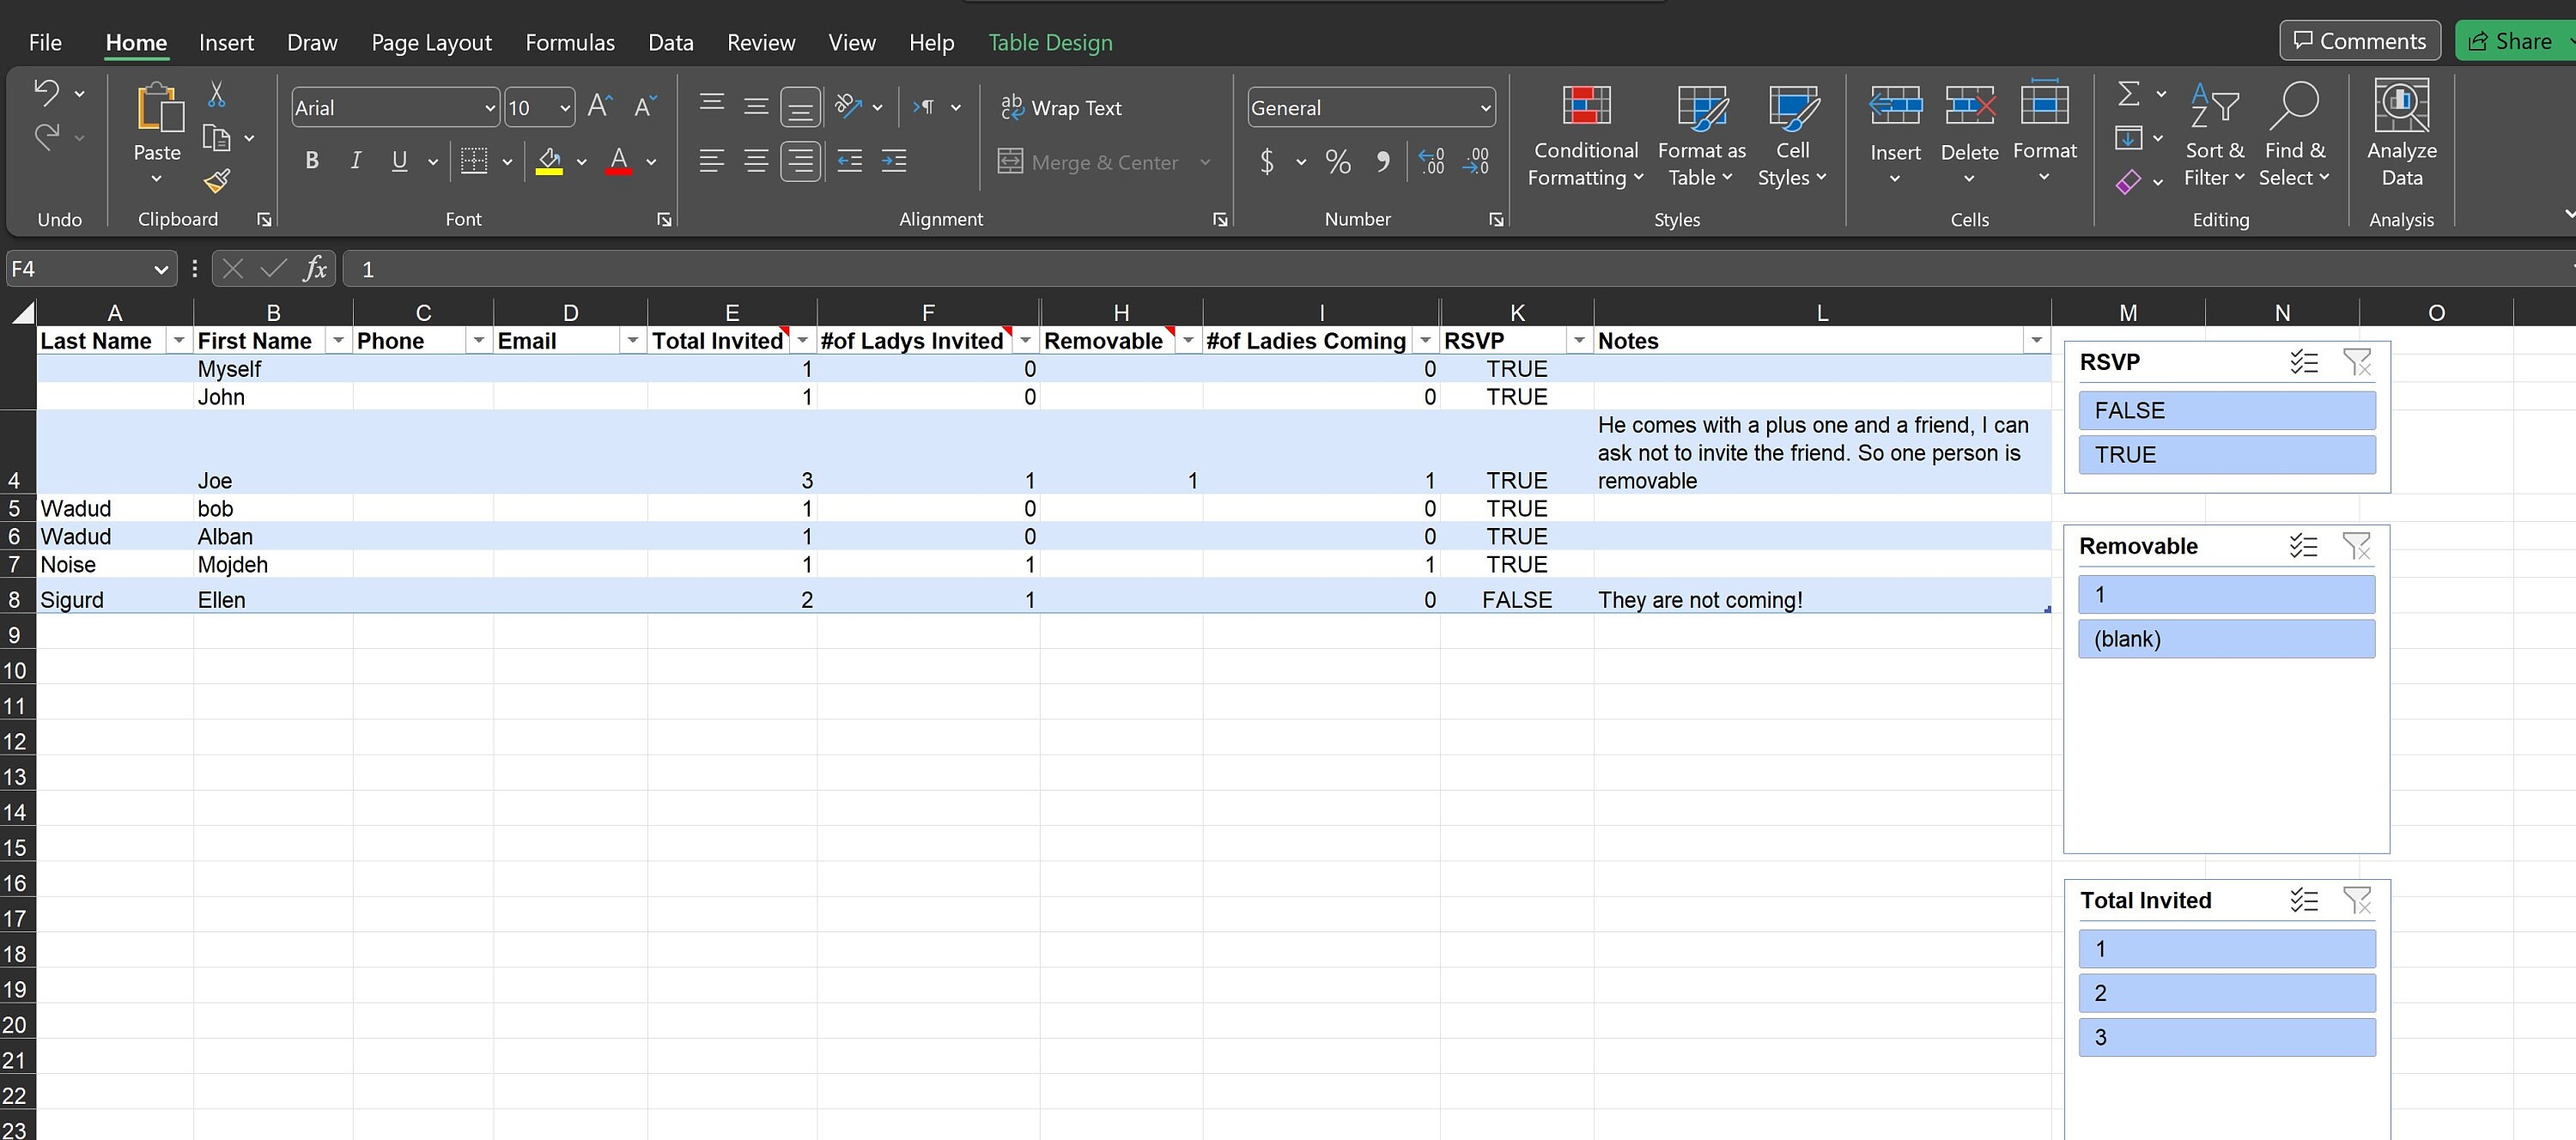Open Find & Select
Image resolution: width=2576 pixels, height=1140 pixels.
(x=2294, y=135)
